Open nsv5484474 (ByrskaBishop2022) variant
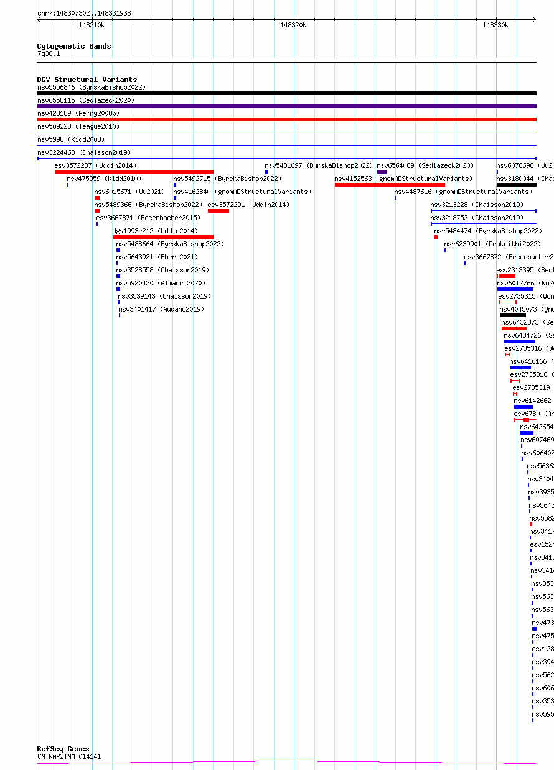Viewport: 554px width, 770px height. (488, 231)
